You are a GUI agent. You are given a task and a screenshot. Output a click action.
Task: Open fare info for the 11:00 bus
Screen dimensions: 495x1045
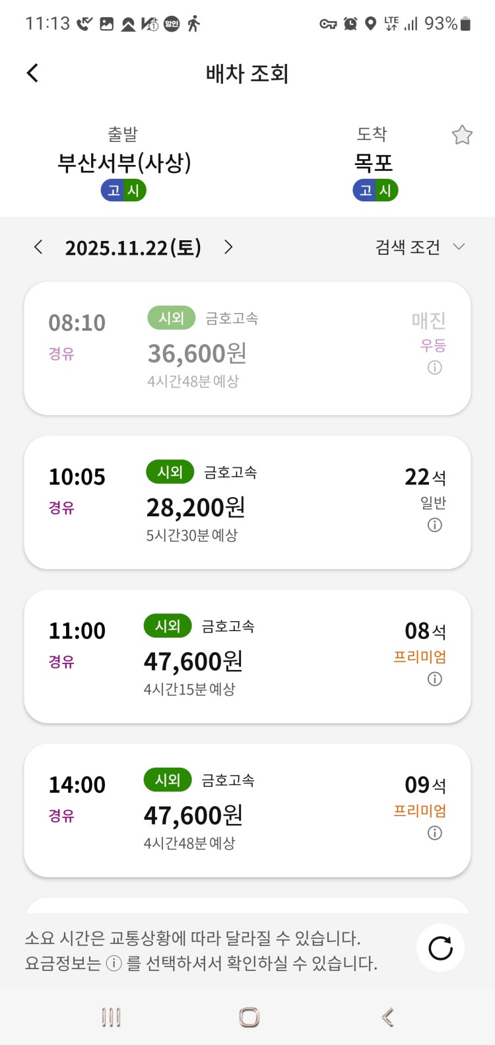pyautogui.click(x=434, y=679)
